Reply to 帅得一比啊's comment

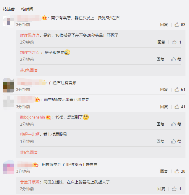pyautogui.click(x=161, y=141)
